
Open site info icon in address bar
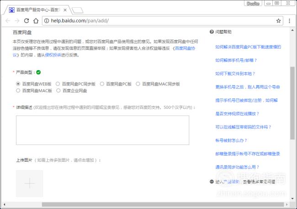tap(47, 21)
